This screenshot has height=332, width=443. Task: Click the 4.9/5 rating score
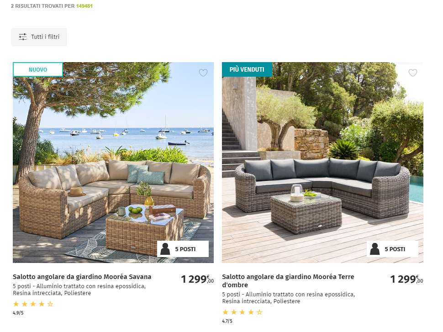pyautogui.click(x=18, y=313)
